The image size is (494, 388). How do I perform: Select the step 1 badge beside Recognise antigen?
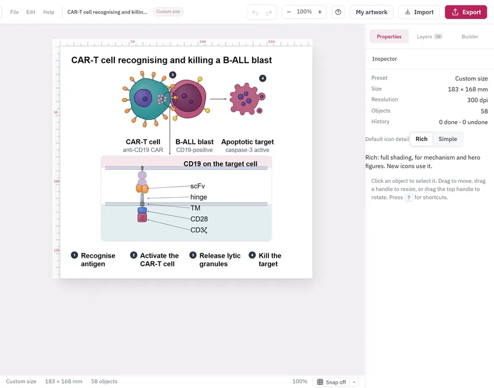(x=74, y=255)
